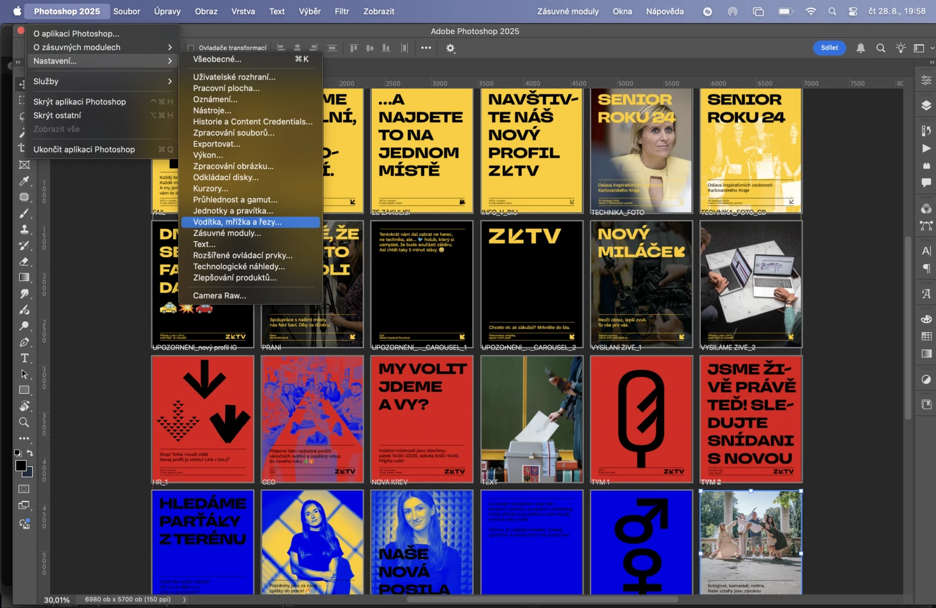Open the Edit Toolbar three-dots tool
This screenshot has height=608, width=936.
(24, 439)
